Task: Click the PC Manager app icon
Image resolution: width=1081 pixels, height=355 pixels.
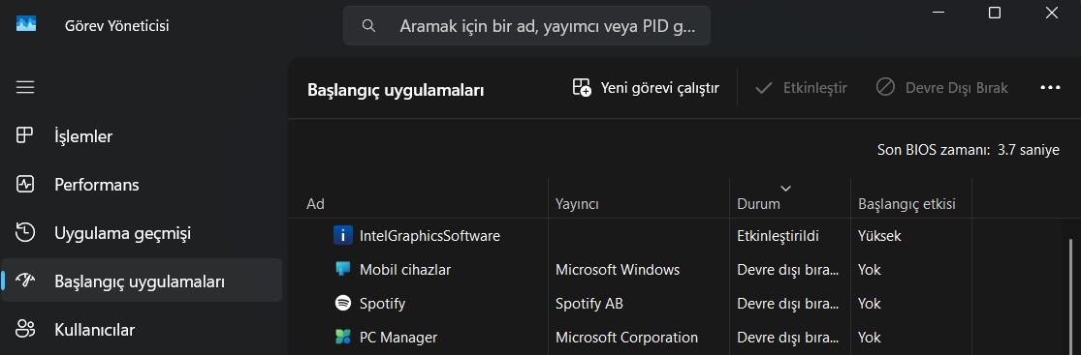Action: [x=342, y=338]
